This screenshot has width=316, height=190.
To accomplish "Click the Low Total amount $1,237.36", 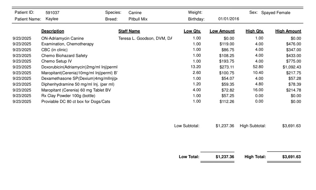I will click(x=225, y=157).
